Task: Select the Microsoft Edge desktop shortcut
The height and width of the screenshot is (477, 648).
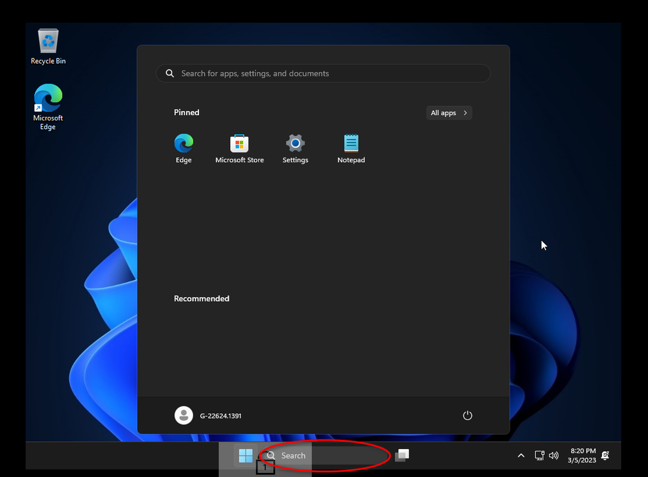Action: click(x=48, y=107)
